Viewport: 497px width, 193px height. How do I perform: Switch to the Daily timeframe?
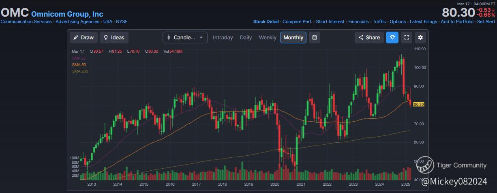tap(246, 37)
